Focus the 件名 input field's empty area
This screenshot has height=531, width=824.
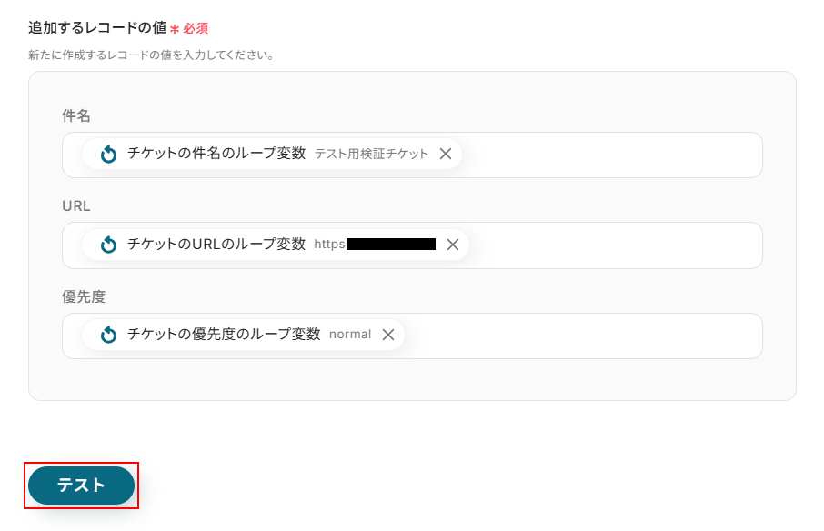609,155
